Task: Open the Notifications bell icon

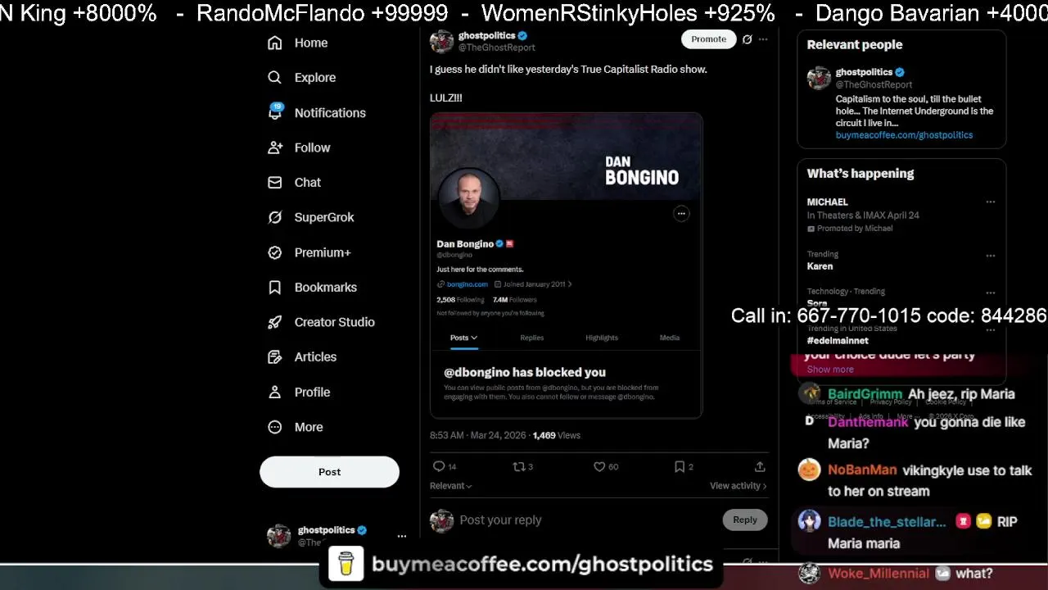Action: [x=275, y=112]
